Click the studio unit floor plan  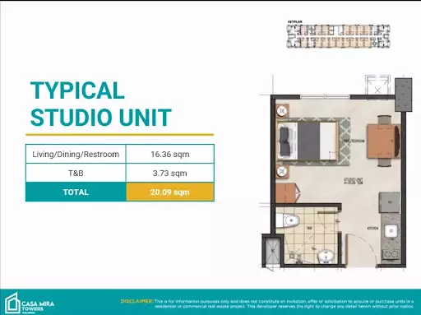[335, 173]
